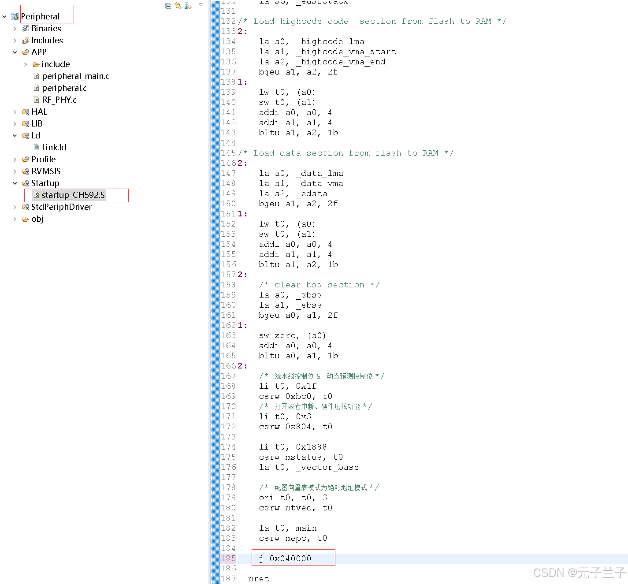This screenshot has width=628, height=584.
Task: Click the 'csrw mepc, t0' instruction
Action: pos(293,538)
